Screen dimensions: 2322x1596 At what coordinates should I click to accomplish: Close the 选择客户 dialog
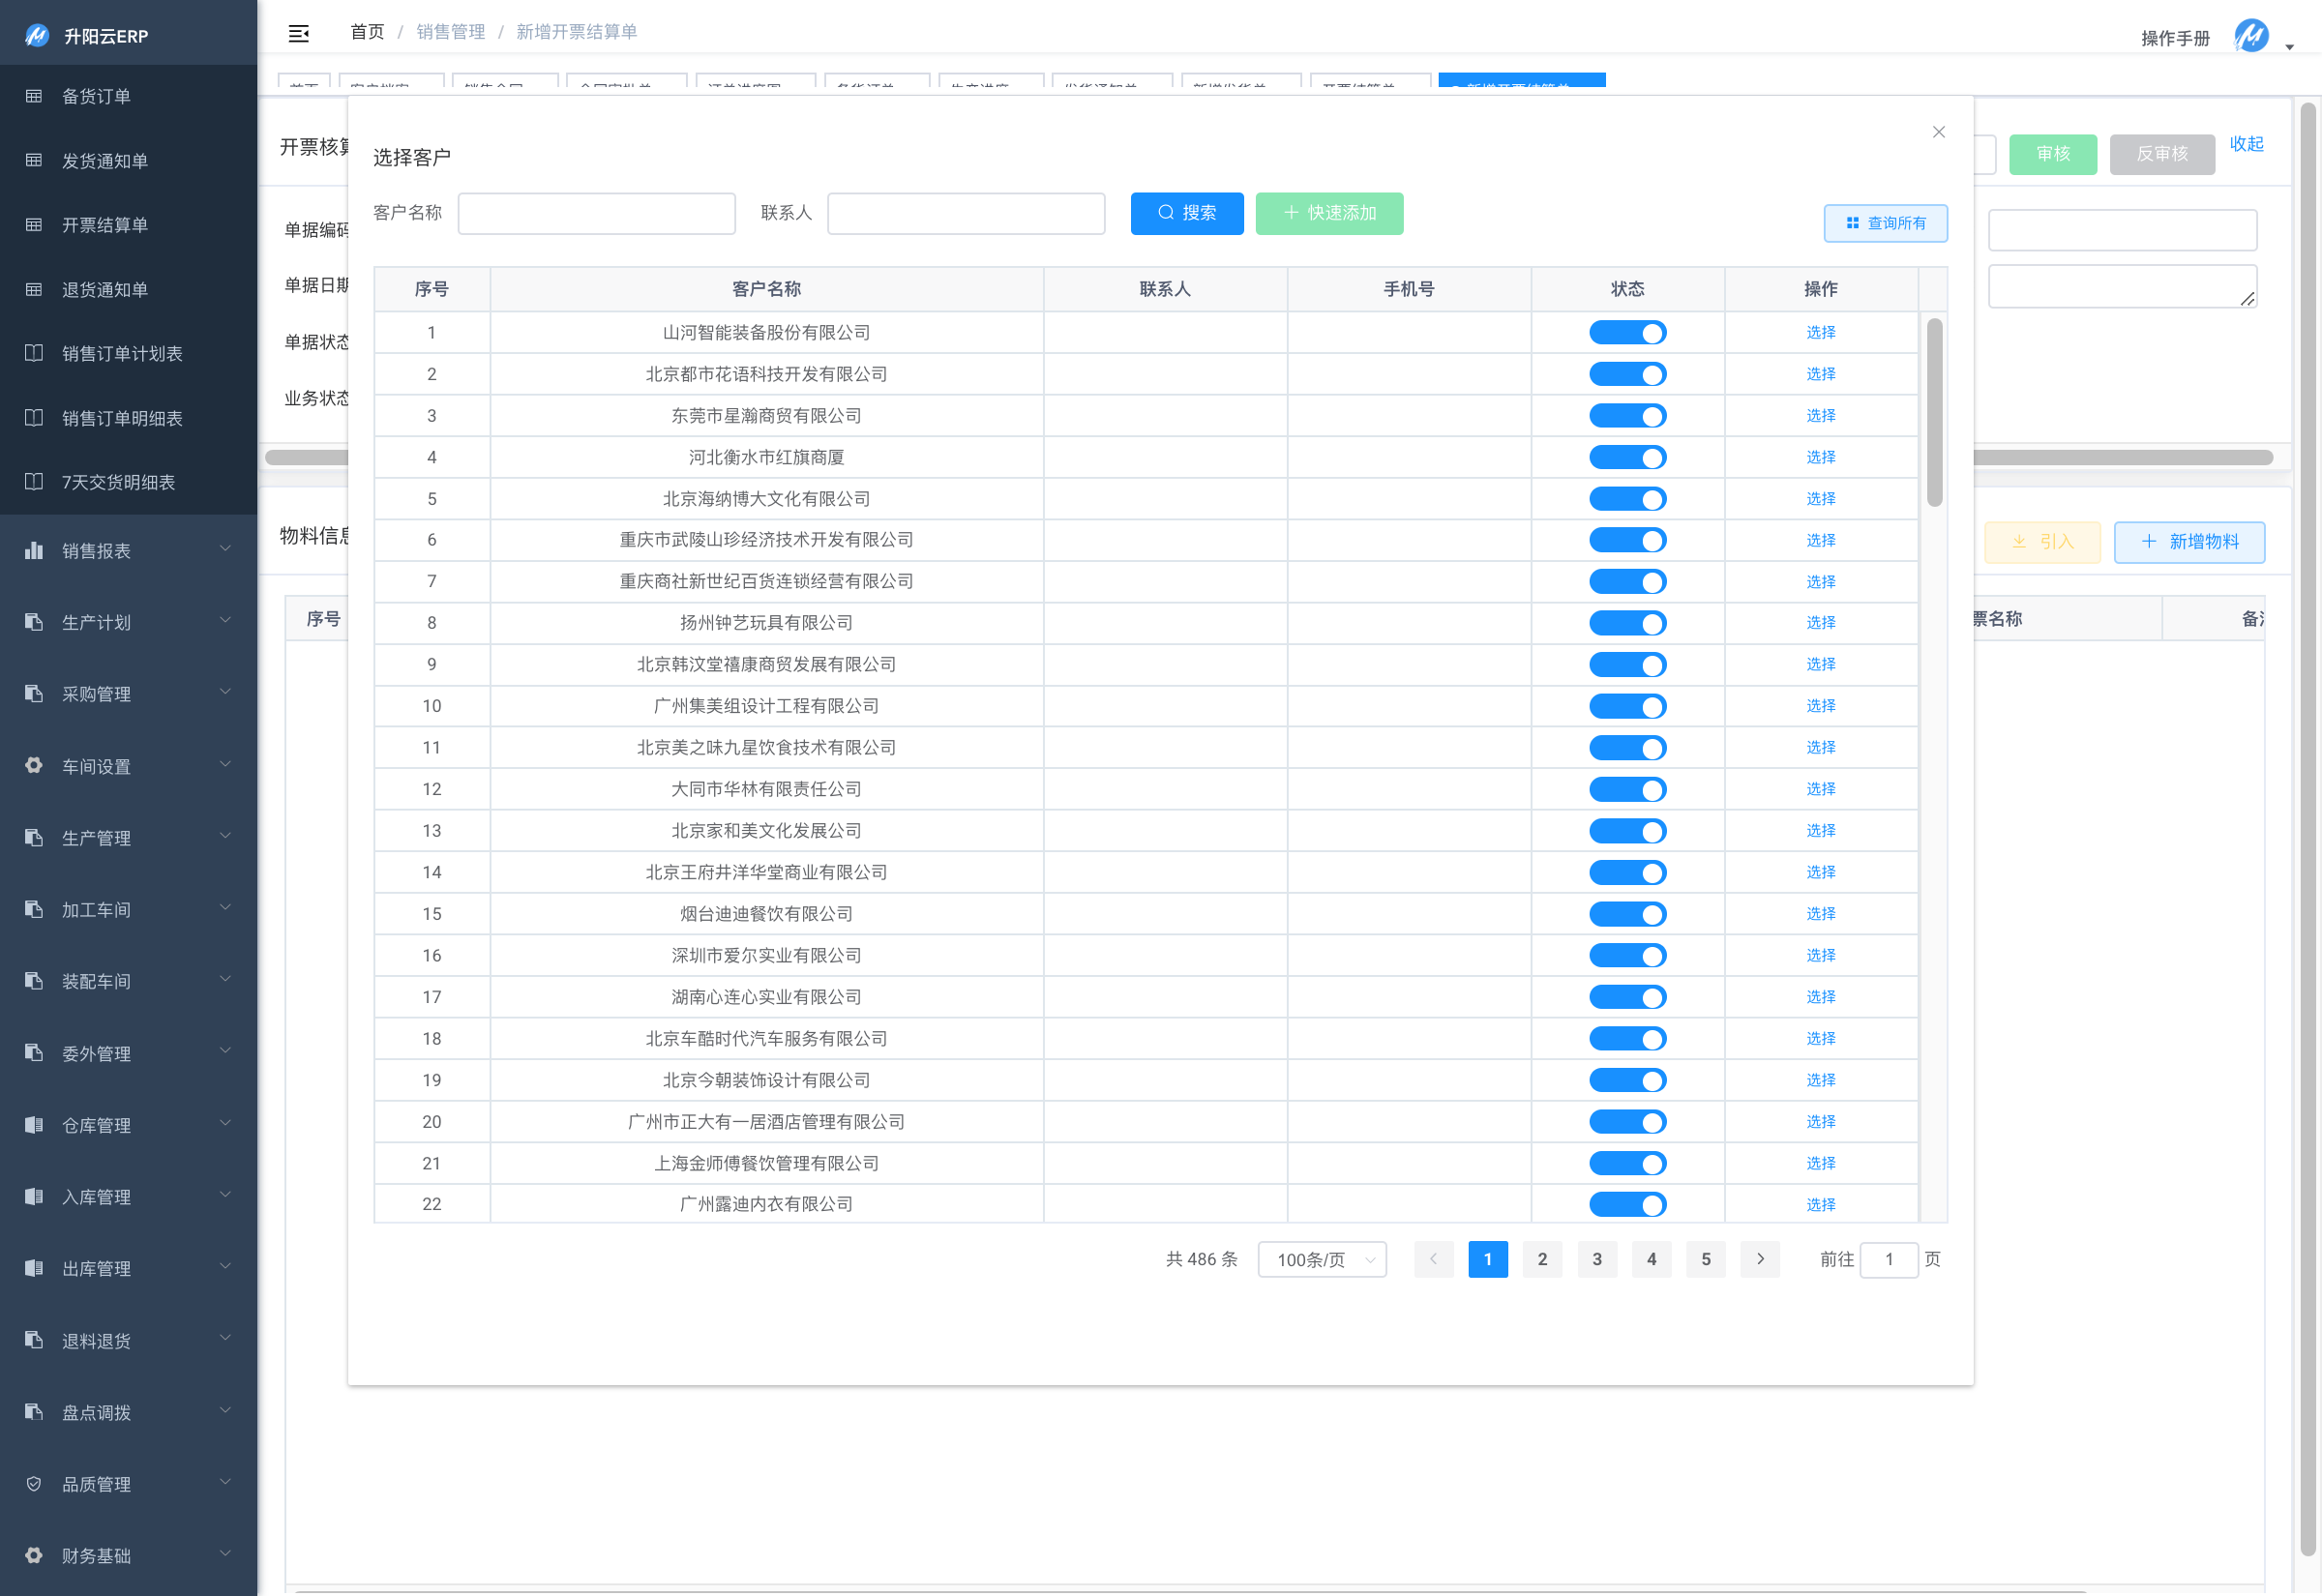[x=1938, y=132]
